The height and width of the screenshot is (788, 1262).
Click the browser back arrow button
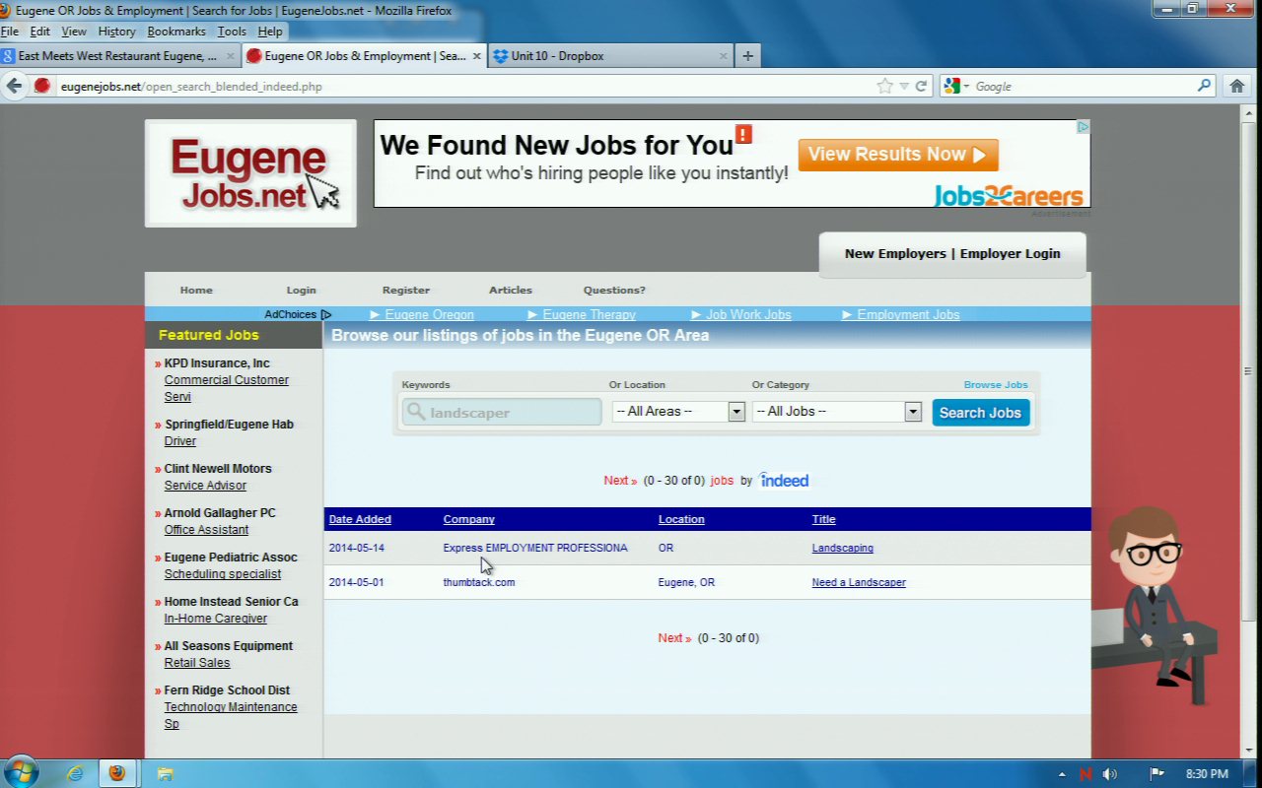pyautogui.click(x=14, y=86)
